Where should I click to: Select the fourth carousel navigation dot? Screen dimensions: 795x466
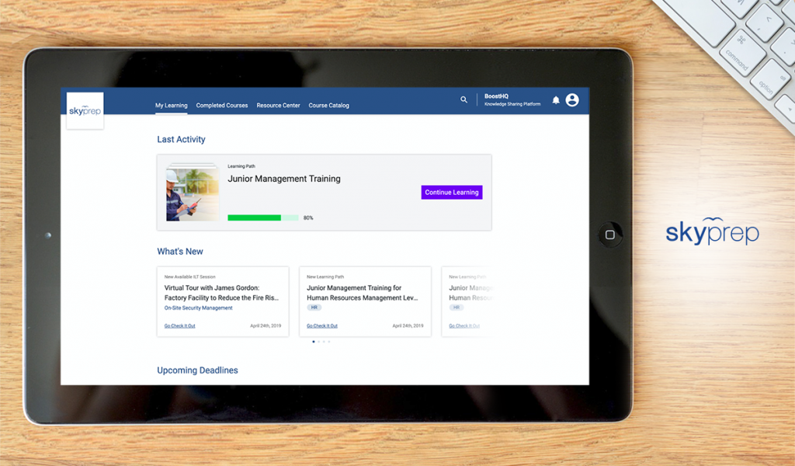(x=329, y=341)
